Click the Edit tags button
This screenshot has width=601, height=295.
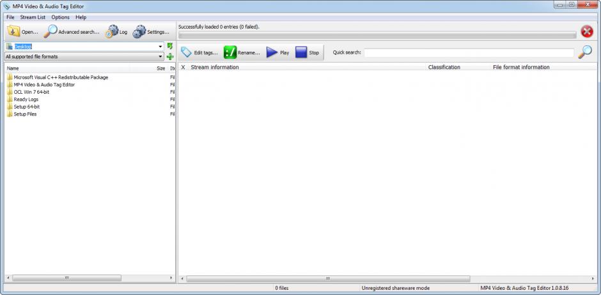pyautogui.click(x=199, y=52)
